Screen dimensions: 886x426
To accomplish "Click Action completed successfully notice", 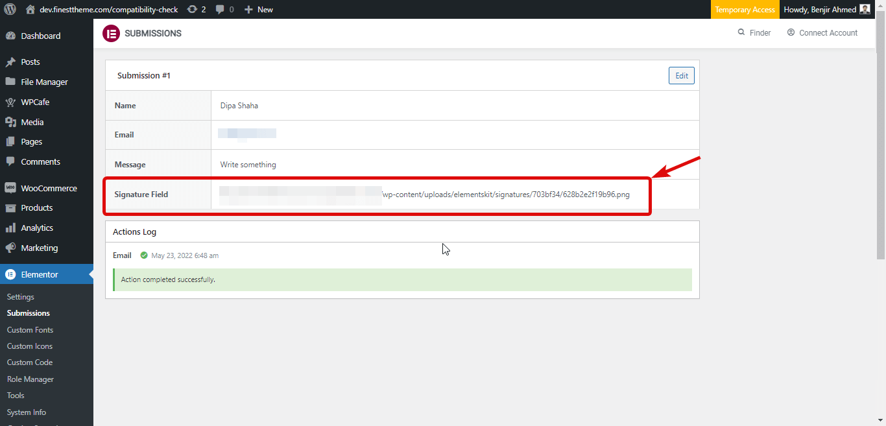I will pyautogui.click(x=402, y=280).
